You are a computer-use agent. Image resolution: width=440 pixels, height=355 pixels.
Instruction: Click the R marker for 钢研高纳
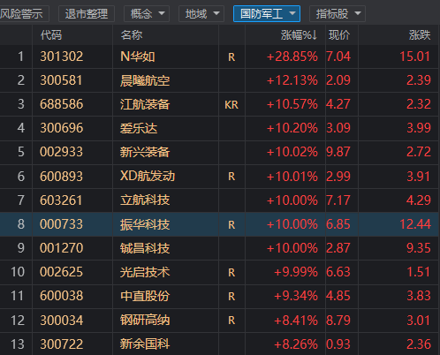pyautogui.click(x=231, y=321)
